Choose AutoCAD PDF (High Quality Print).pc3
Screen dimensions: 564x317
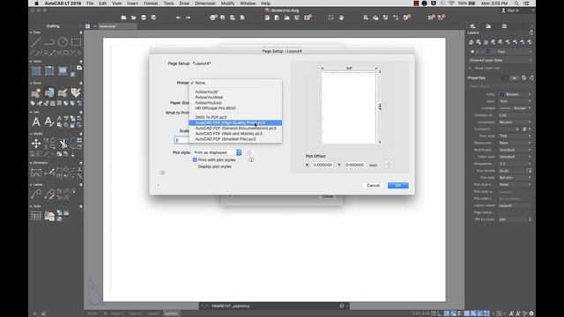pyautogui.click(x=235, y=122)
